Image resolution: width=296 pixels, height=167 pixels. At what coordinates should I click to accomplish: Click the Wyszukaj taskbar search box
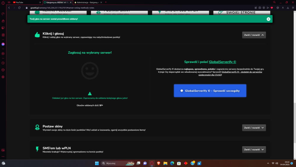point(118,163)
